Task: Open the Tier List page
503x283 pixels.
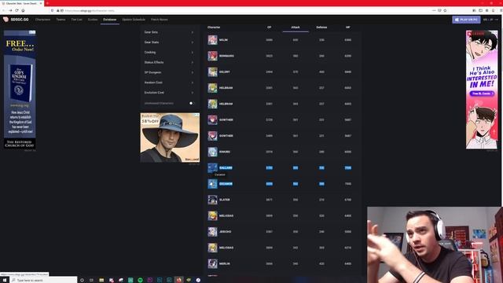Action: coord(77,20)
